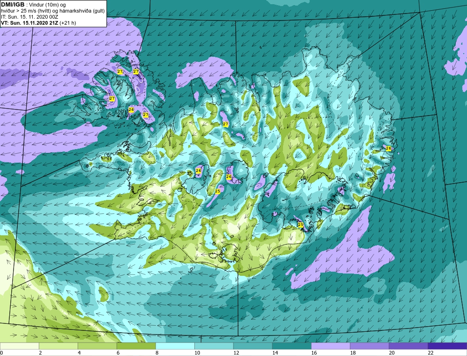Click the 14–16 m/s dark teal legend swatch

click(x=292, y=346)
